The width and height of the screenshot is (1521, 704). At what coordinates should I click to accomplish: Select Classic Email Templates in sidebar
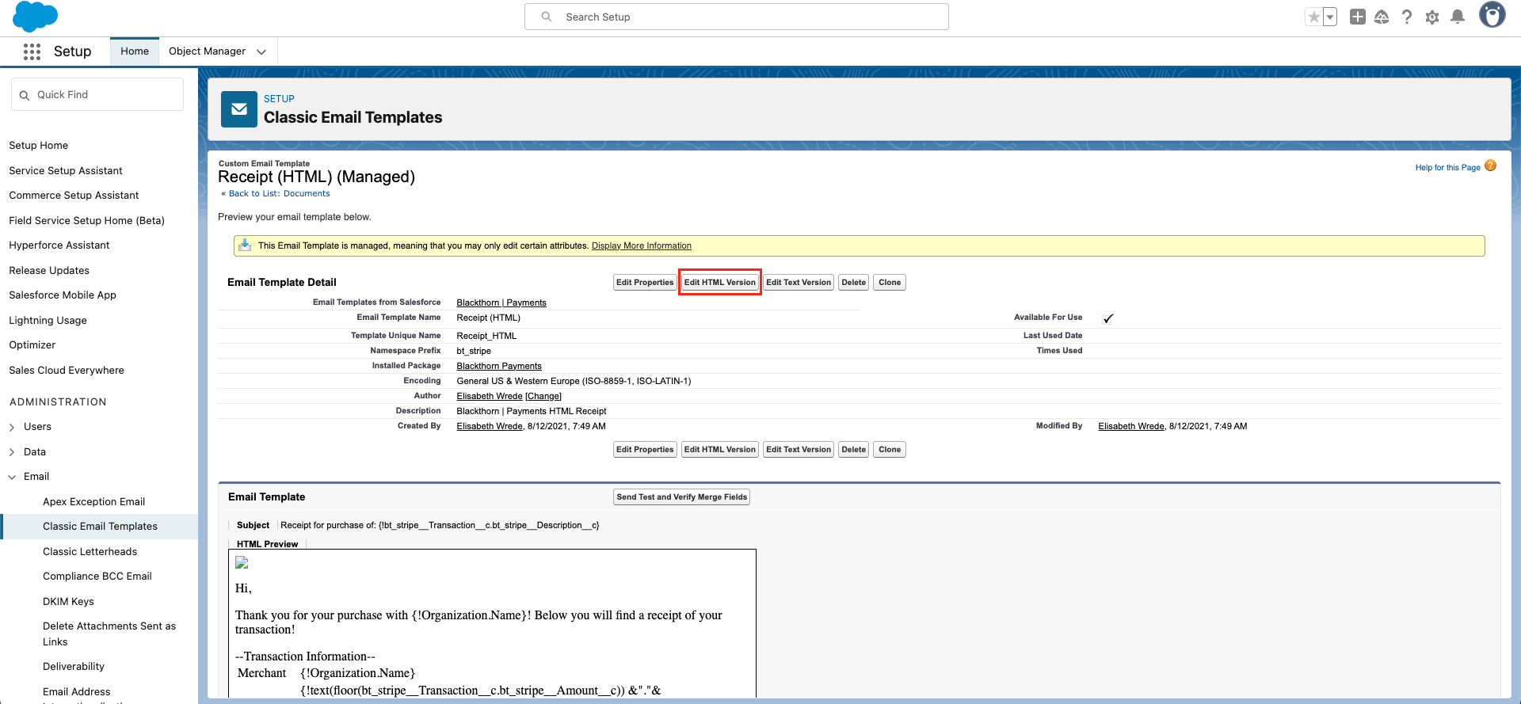point(100,527)
